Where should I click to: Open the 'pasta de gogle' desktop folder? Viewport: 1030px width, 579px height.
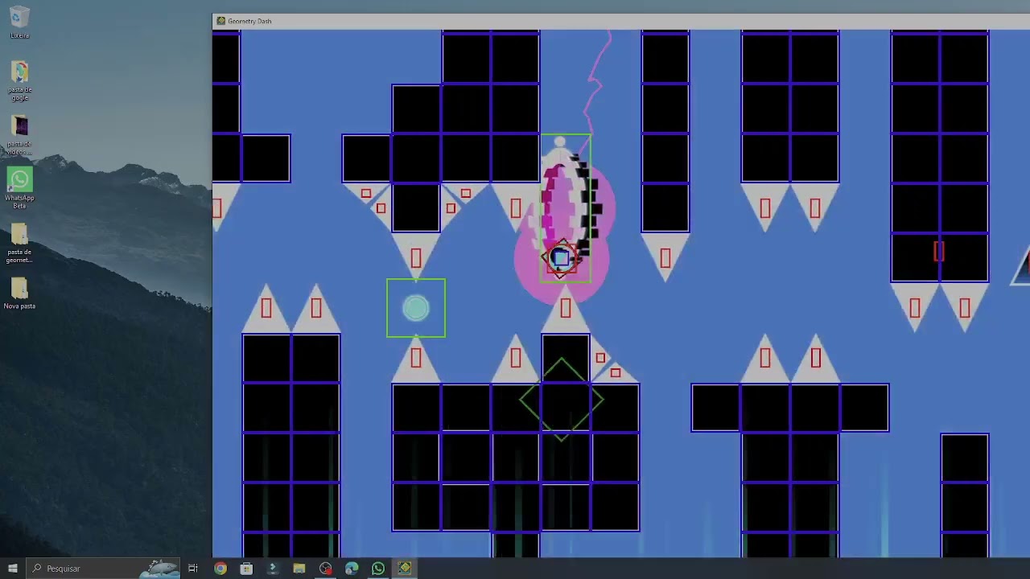click(19, 80)
